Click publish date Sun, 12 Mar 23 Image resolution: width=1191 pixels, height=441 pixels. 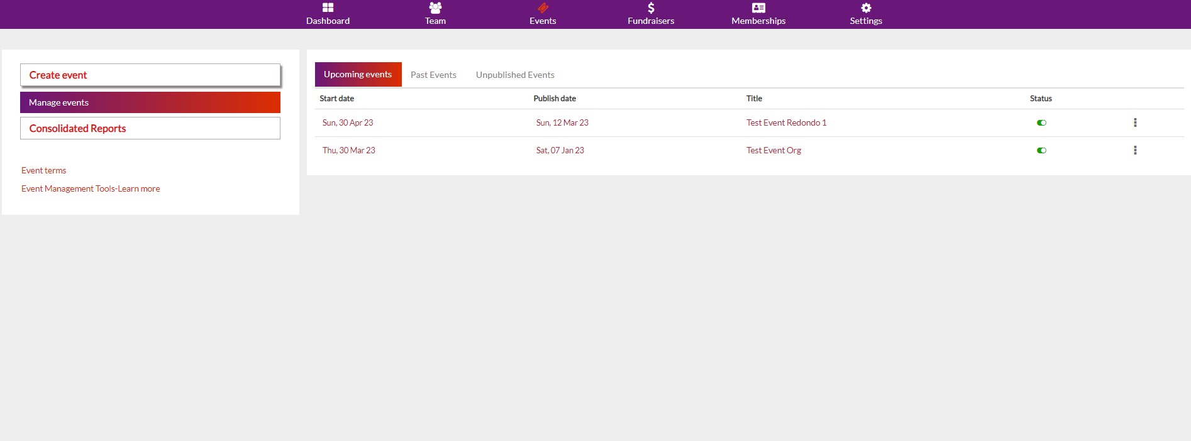[x=562, y=122]
